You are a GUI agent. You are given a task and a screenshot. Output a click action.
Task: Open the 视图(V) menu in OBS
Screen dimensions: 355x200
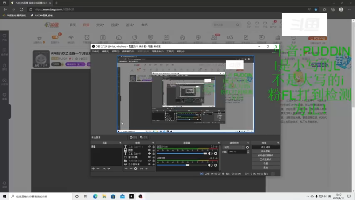115,52
